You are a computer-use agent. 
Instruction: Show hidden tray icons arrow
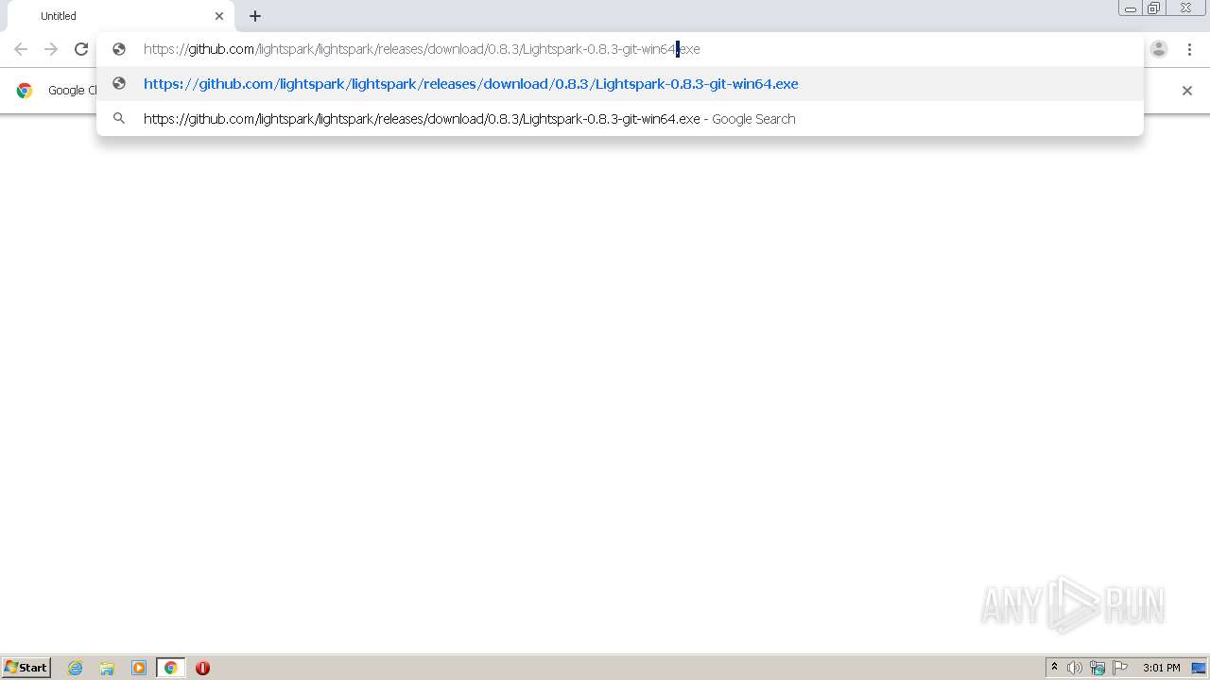pyautogui.click(x=1054, y=668)
